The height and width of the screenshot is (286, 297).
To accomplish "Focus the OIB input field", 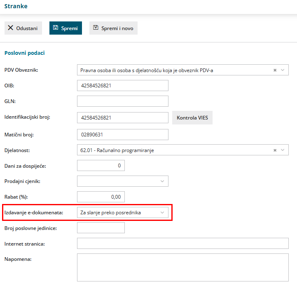I will [x=123, y=85].
